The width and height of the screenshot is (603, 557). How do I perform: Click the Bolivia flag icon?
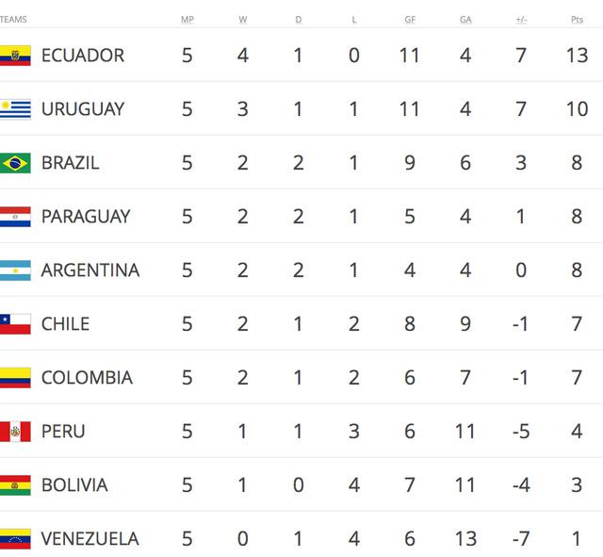(15, 485)
